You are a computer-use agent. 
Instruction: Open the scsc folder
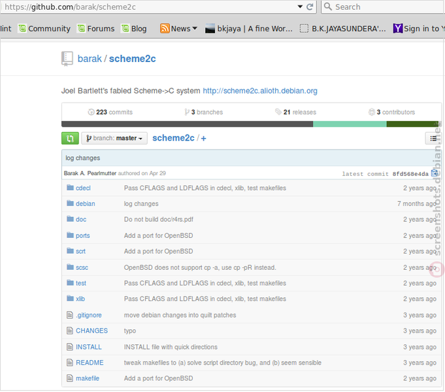[82, 268]
